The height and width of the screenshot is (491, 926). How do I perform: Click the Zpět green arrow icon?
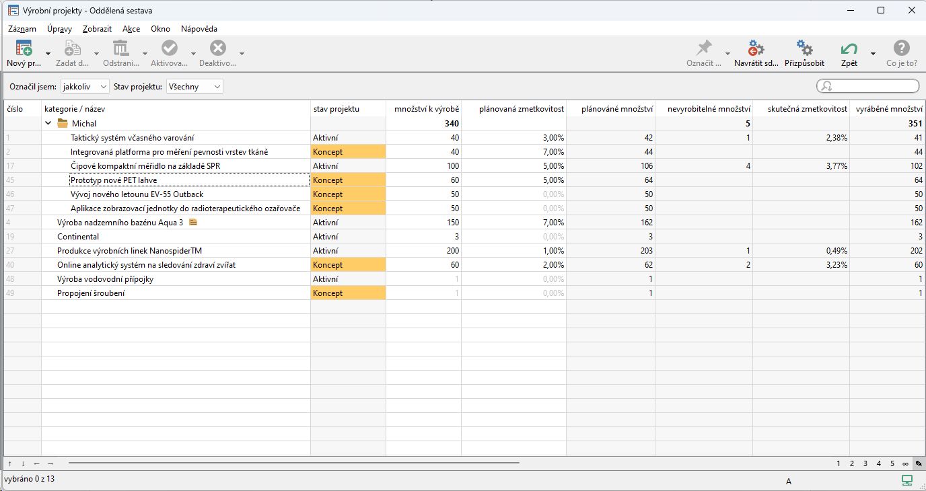coord(849,48)
